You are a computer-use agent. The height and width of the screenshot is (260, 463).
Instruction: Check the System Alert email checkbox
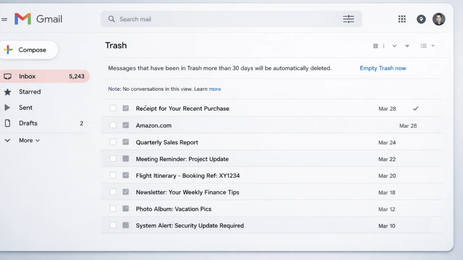pyautogui.click(x=113, y=225)
